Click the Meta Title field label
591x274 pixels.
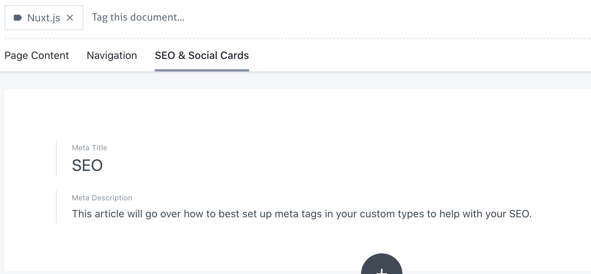pyautogui.click(x=90, y=148)
